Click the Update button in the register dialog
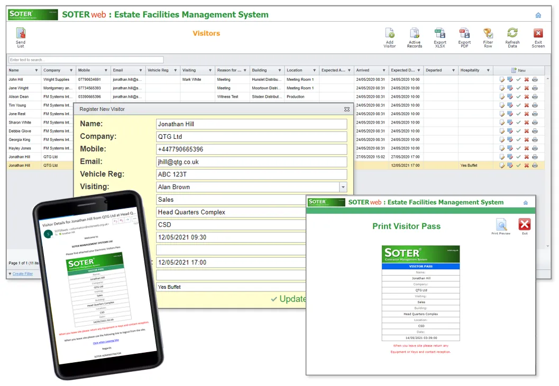The image size is (559, 386). (x=288, y=299)
